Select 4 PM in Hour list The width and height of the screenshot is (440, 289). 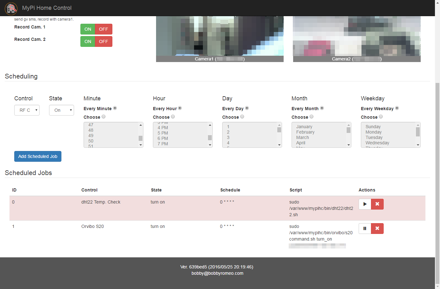click(x=163, y=128)
